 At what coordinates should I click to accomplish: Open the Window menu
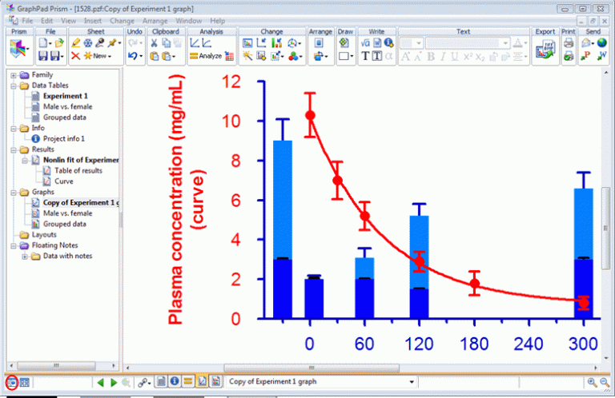click(189, 21)
